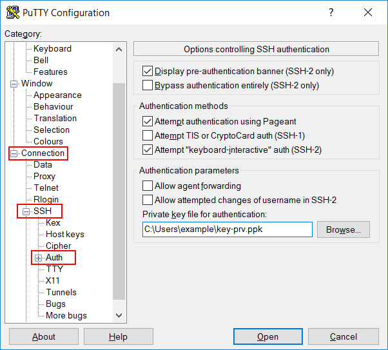Click the title bar question mark help button

[x=331, y=12]
